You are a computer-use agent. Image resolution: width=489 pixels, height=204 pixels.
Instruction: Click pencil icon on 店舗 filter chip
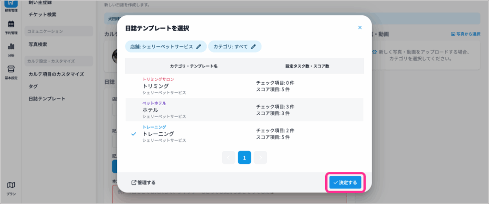coord(199,47)
